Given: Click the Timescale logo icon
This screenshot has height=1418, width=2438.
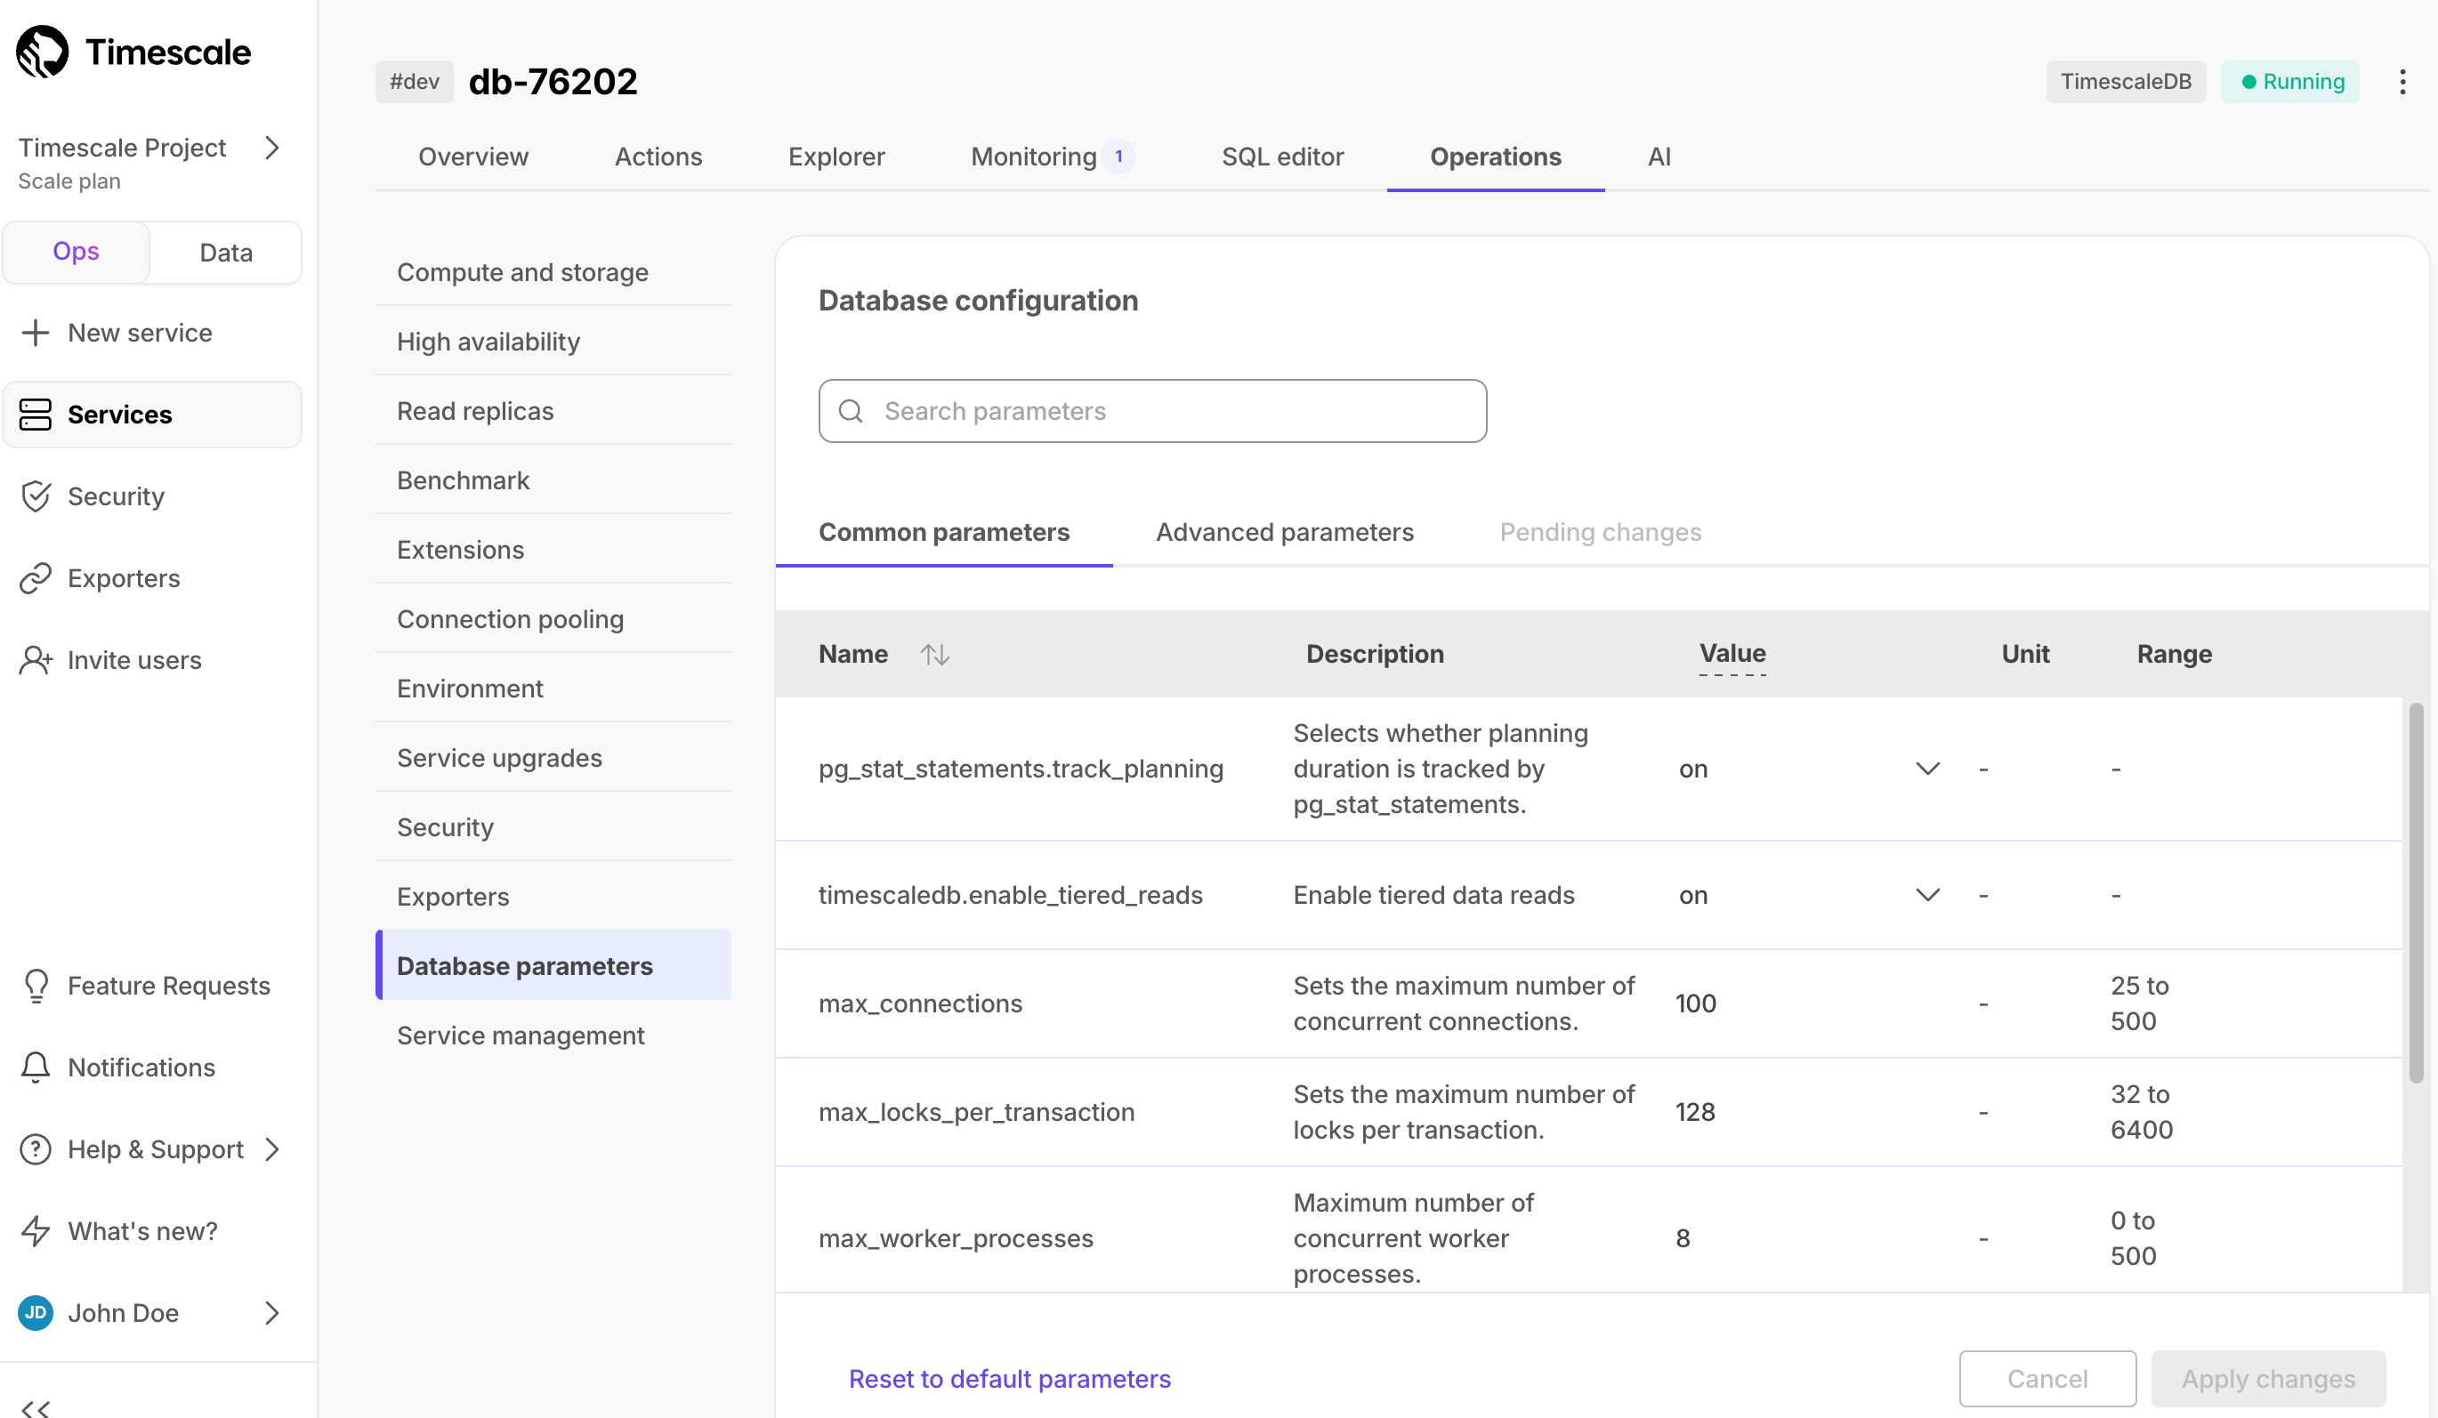Looking at the screenshot, I should point(42,52).
